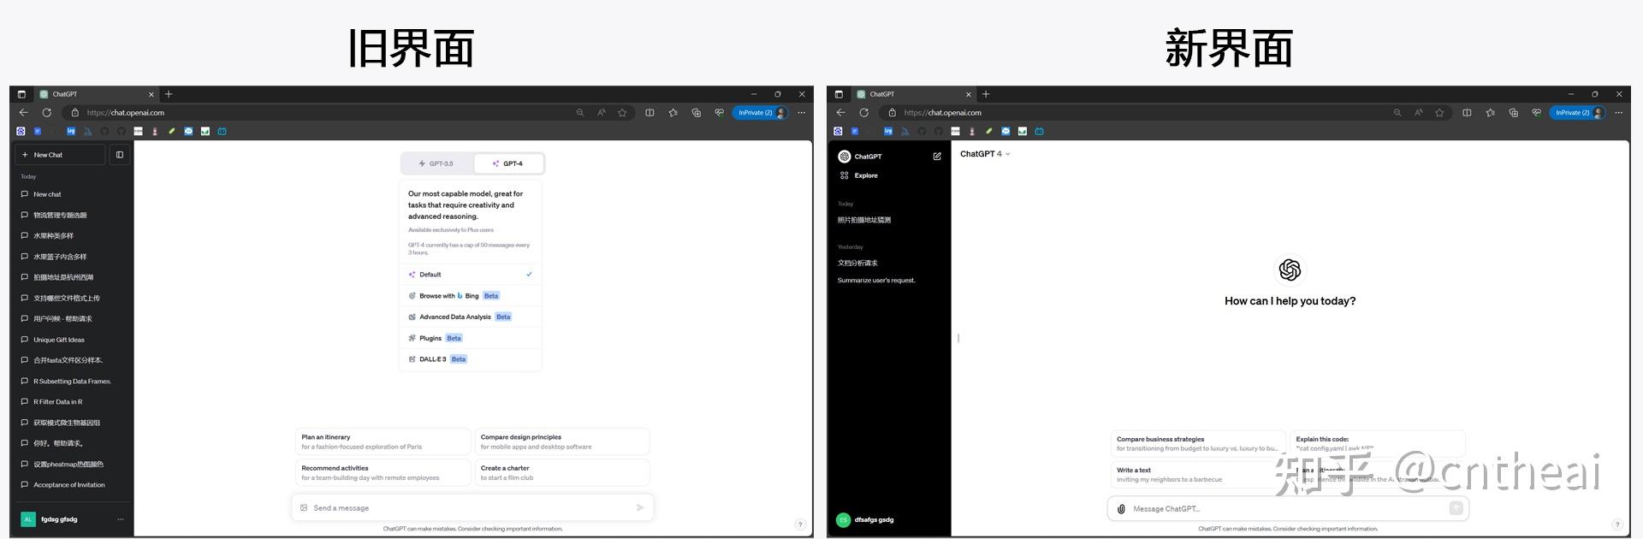Select the GPT-4 tab in old interface

507,163
